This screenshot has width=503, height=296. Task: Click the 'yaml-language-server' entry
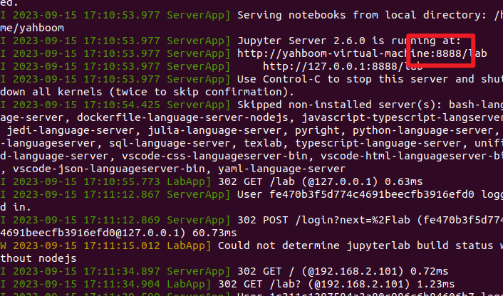click(282, 169)
